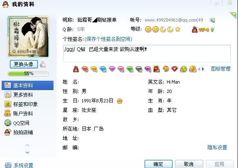Expand sidebar list with the down chevron

[27, 153]
